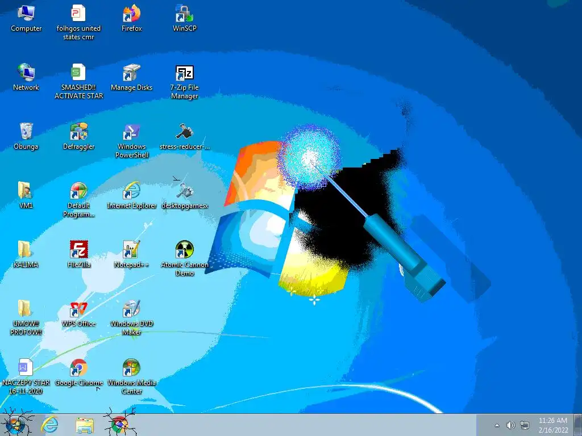The image size is (582, 436).
Task: Launch the WPS Office shortcut
Action: (x=78, y=313)
